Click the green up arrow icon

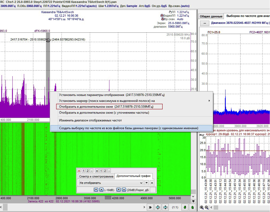[192, 208]
